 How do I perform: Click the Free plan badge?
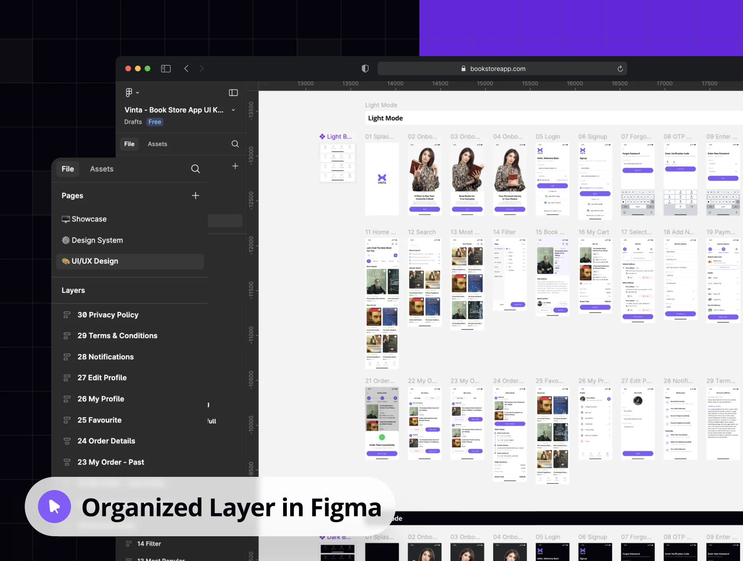click(x=155, y=122)
